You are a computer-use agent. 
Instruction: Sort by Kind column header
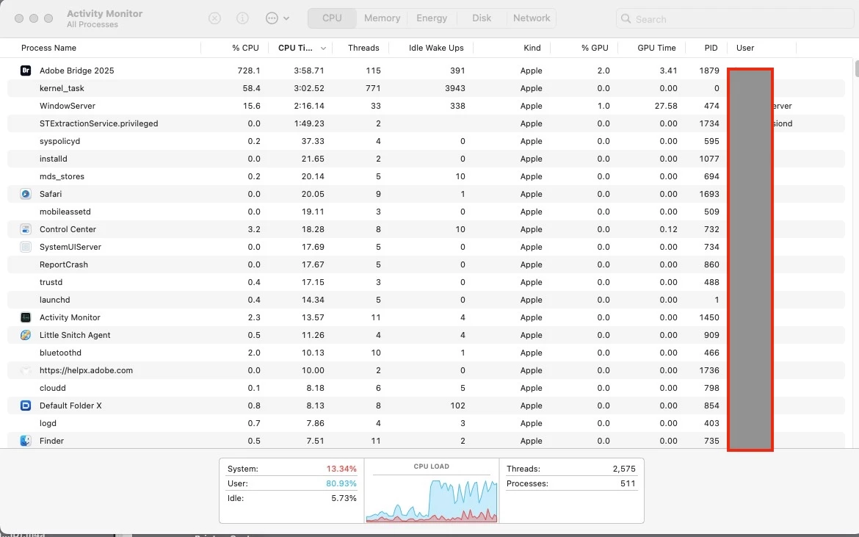click(x=532, y=48)
